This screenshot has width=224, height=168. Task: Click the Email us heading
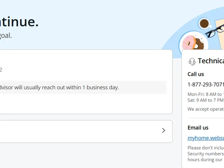coord(198,128)
